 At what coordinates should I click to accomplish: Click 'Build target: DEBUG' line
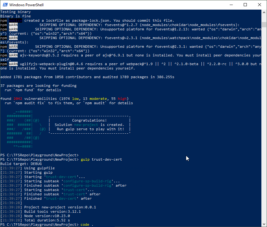coord(21,164)
